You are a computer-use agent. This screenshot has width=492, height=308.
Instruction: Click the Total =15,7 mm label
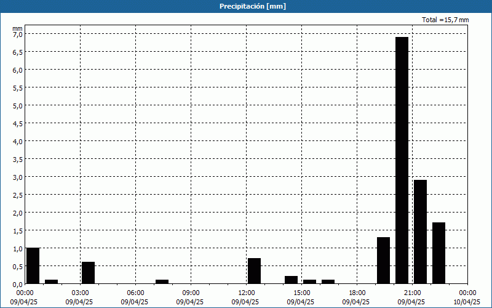(445, 20)
